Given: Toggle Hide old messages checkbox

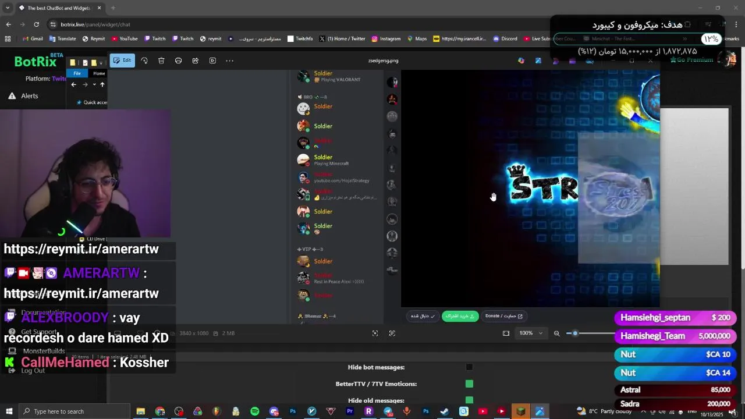Looking at the screenshot, I should point(469,400).
